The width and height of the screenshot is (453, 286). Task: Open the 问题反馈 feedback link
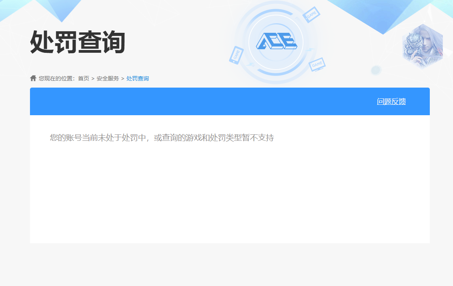coord(391,102)
